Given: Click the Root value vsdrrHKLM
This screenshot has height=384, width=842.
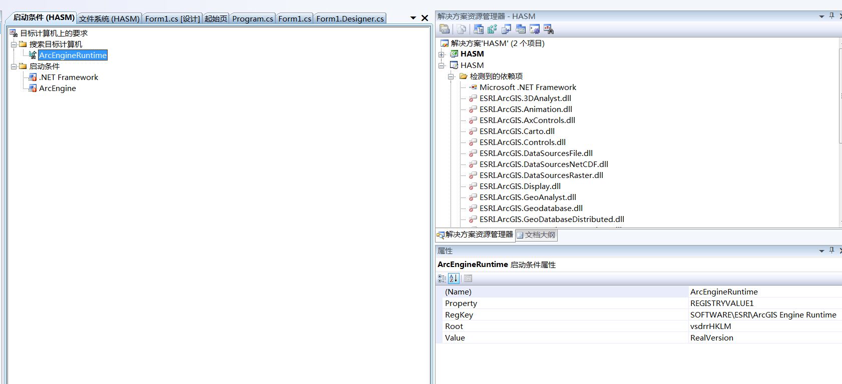Looking at the screenshot, I should pos(765,326).
